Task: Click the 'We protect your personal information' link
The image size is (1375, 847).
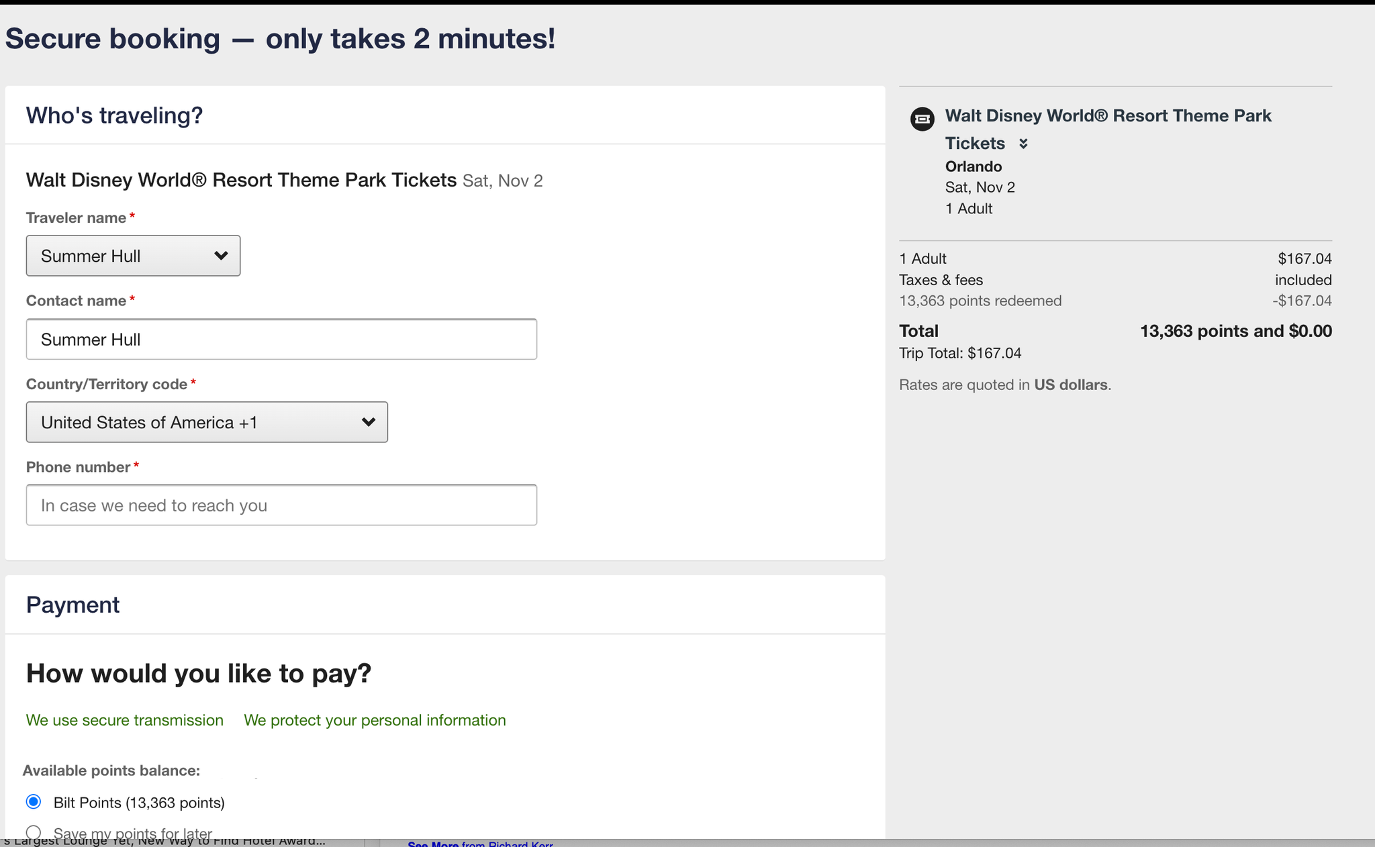Action: tap(375, 719)
